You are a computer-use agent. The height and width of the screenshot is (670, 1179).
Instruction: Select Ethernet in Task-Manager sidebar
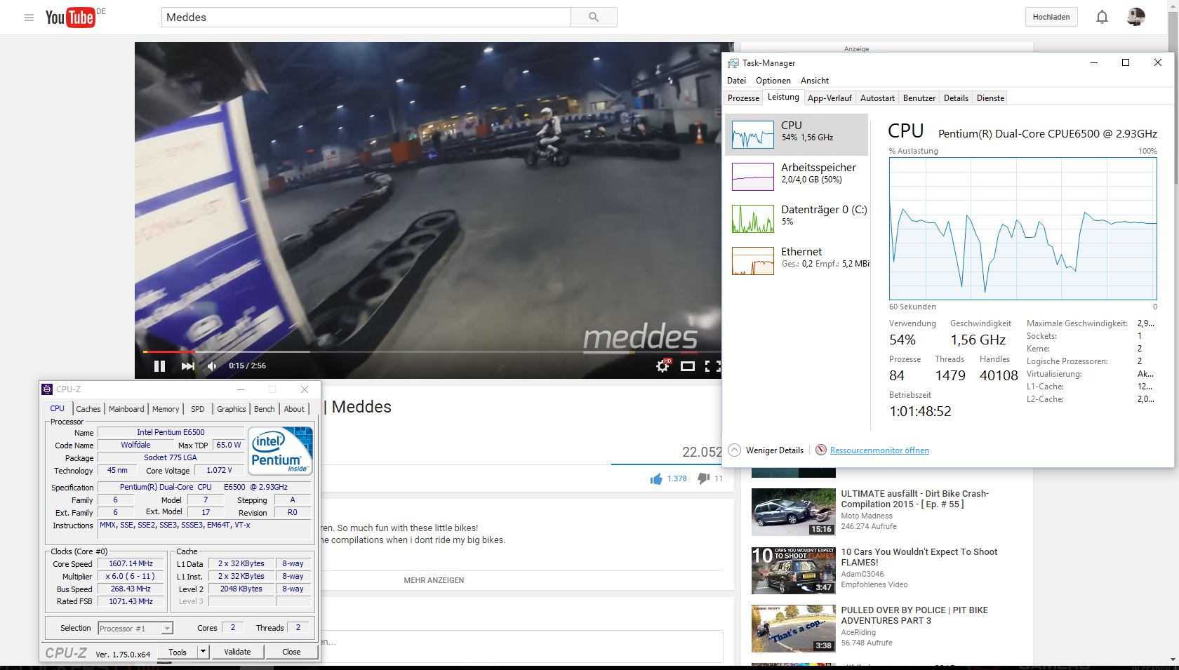(x=797, y=261)
